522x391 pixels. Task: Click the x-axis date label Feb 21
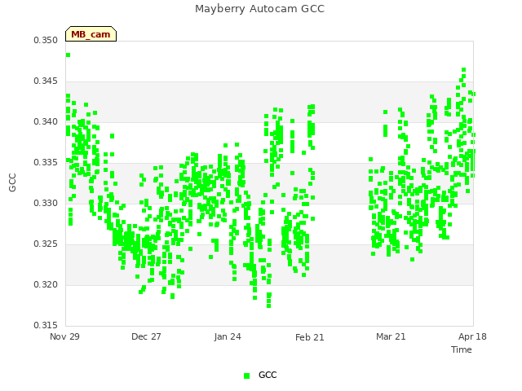310,337
